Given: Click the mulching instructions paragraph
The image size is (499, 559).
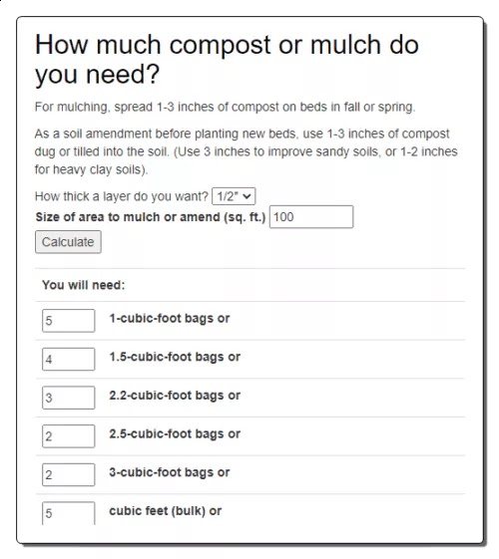Looking at the screenshot, I should [x=225, y=107].
